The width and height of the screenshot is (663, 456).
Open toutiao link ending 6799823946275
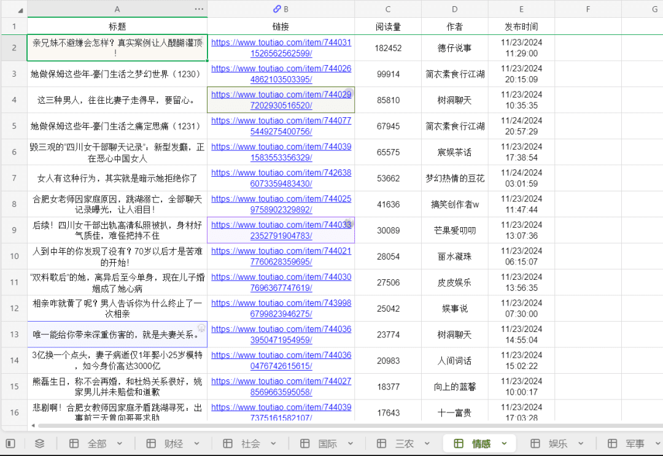coord(281,309)
